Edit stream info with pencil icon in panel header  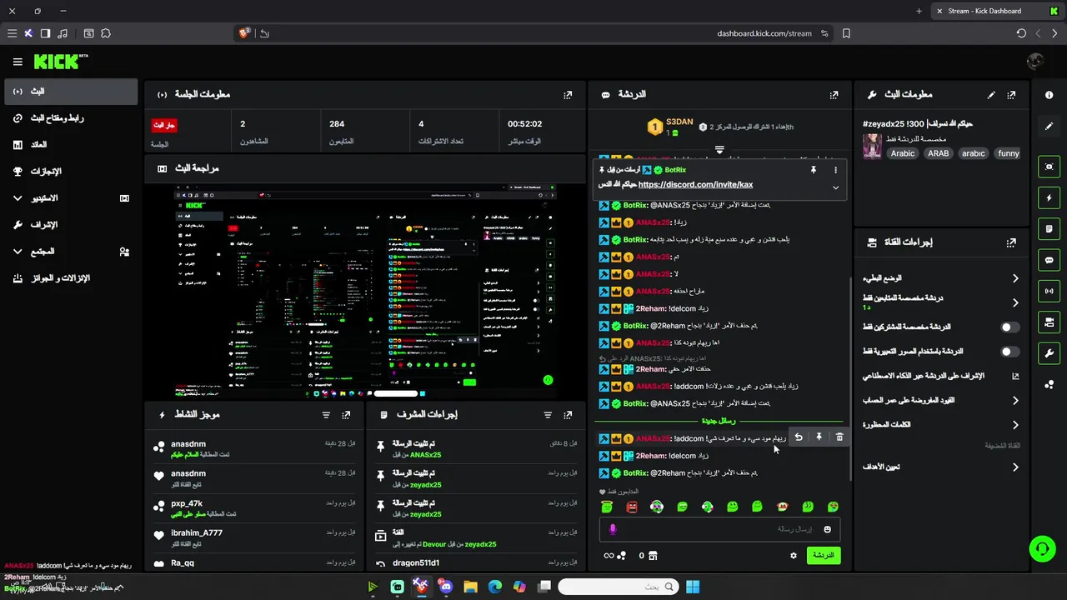(x=991, y=95)
